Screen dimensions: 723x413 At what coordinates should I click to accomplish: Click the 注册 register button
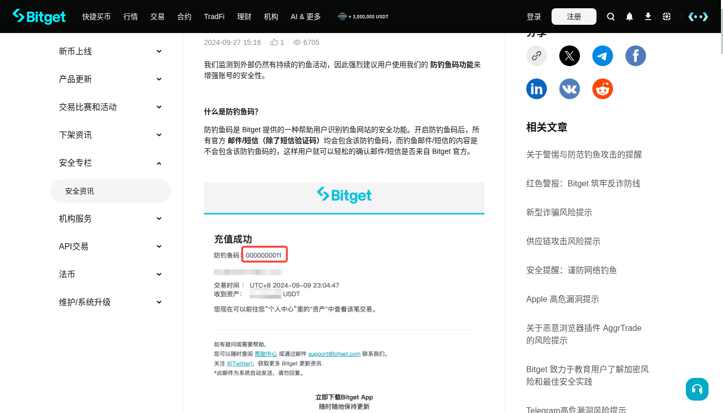574,17
